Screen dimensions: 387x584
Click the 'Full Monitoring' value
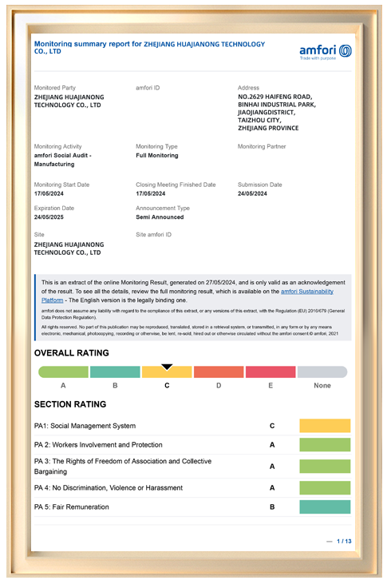tap(157, 156)
